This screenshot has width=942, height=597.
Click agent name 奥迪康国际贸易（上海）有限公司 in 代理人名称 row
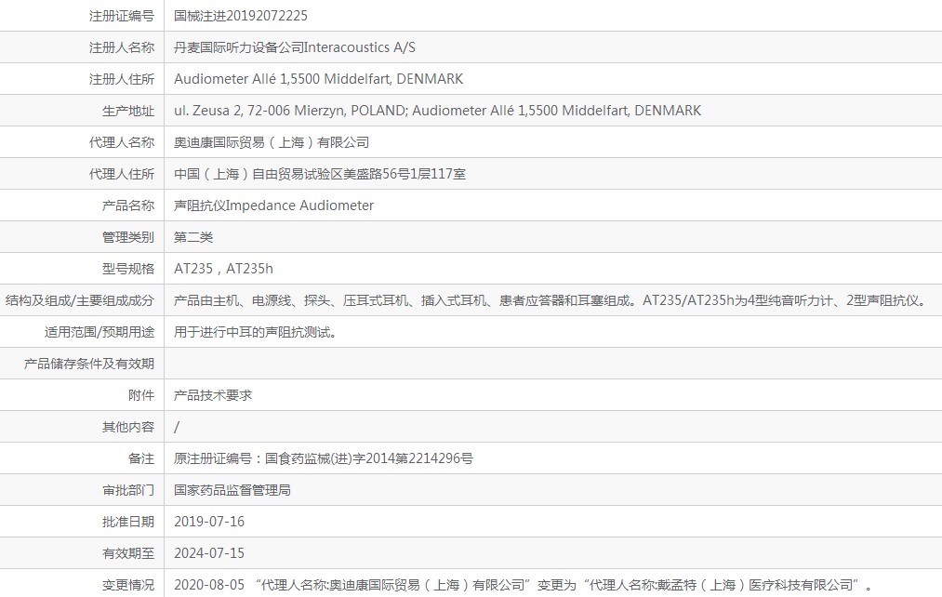[x=272, y=142]
